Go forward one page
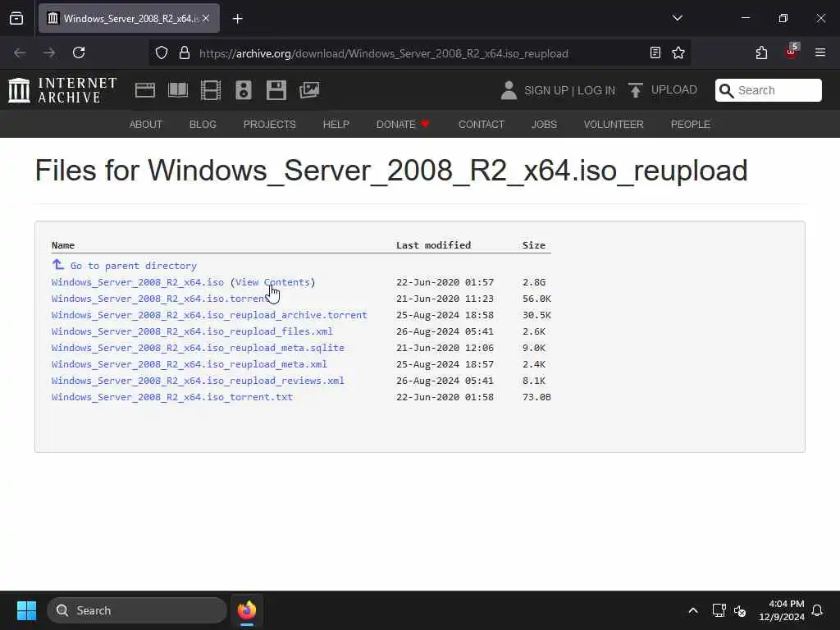 click(x=49, y=53)
